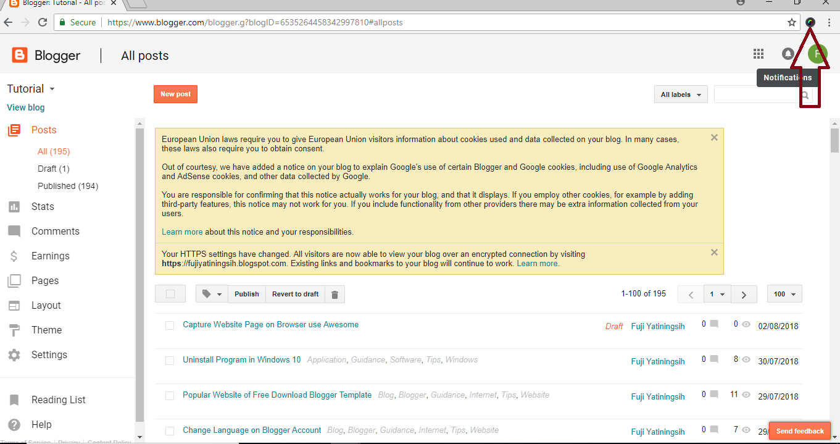Click Learn more in the HTTPS notice

point(538,263)
